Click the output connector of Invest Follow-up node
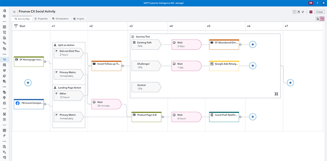Image resolution: width=327 pixels, height=161 pixels. tap(123, 66)
